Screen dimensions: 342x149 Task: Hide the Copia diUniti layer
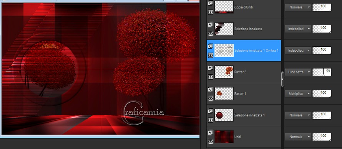(210, 12)
